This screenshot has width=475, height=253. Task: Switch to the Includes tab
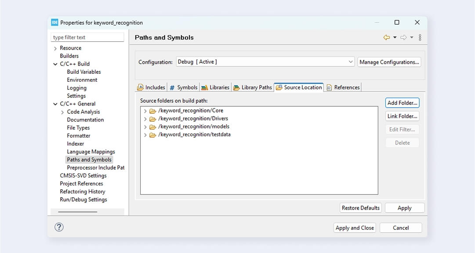[x=151, y=87]
